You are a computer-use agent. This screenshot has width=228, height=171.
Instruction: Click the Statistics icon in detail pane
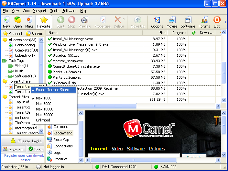[49, 159]
